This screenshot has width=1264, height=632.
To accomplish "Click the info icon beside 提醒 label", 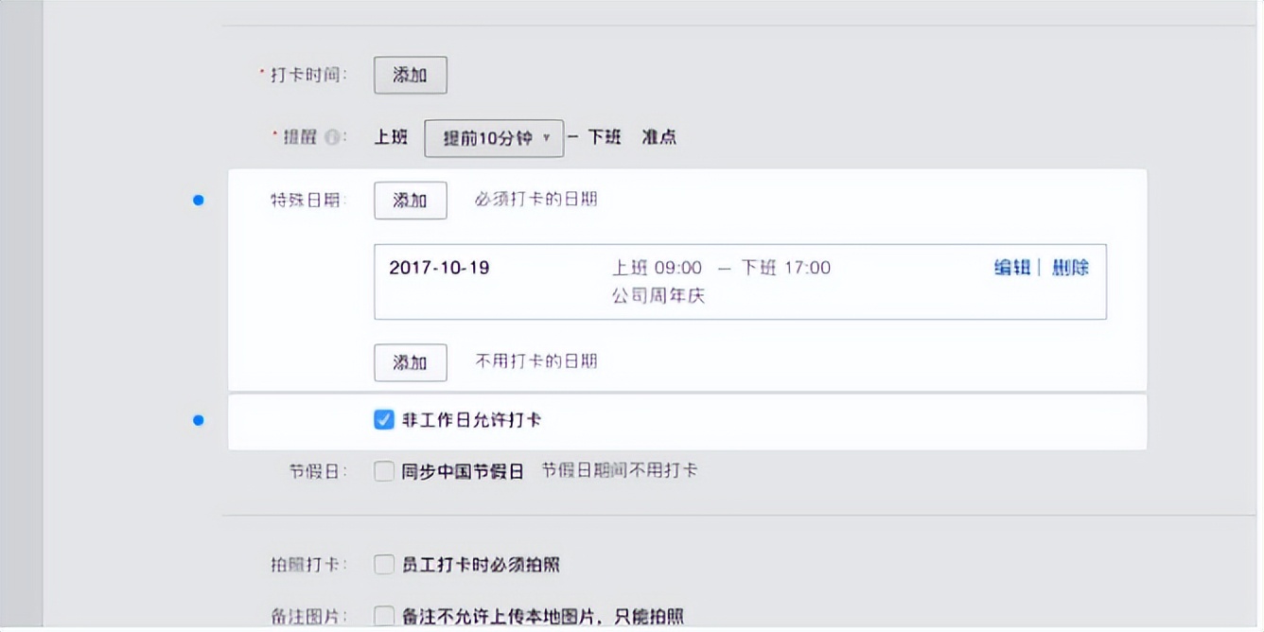I will [334, 137].
